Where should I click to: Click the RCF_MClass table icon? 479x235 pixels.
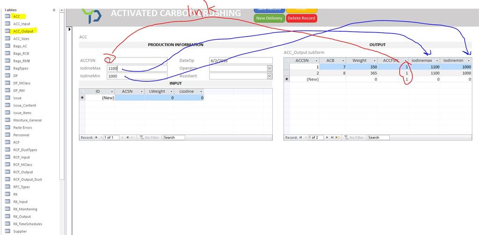[7, 164]
